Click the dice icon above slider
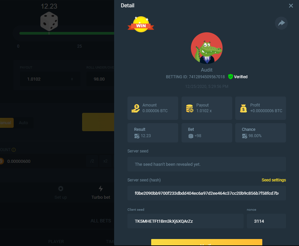299x246 pixels. [49, 21]
